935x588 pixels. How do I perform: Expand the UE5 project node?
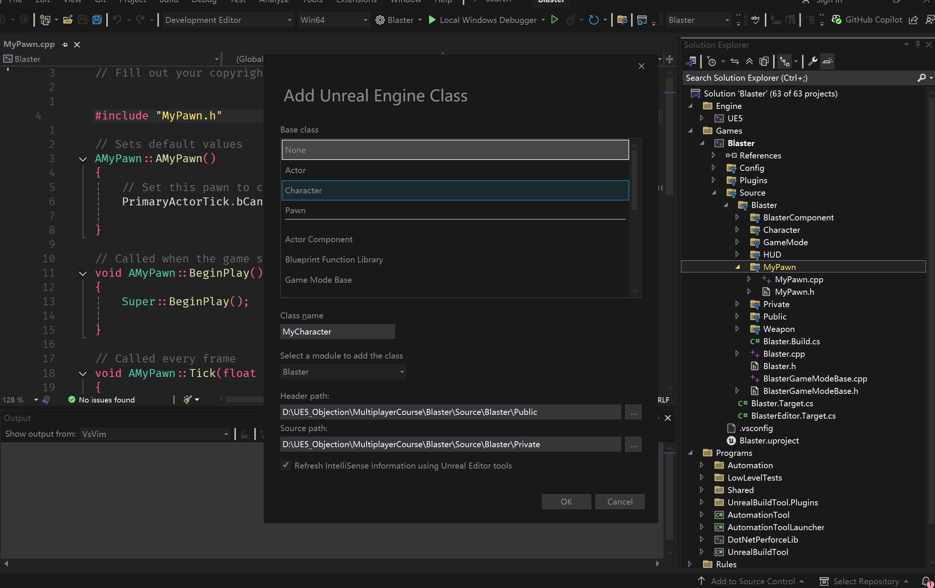702,118
